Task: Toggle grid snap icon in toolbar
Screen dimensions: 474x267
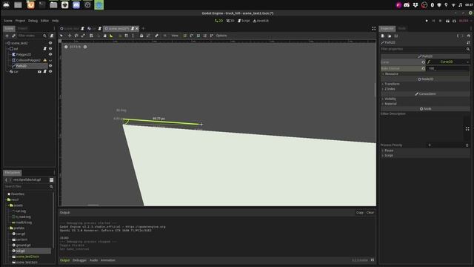Action: (127, 36)
